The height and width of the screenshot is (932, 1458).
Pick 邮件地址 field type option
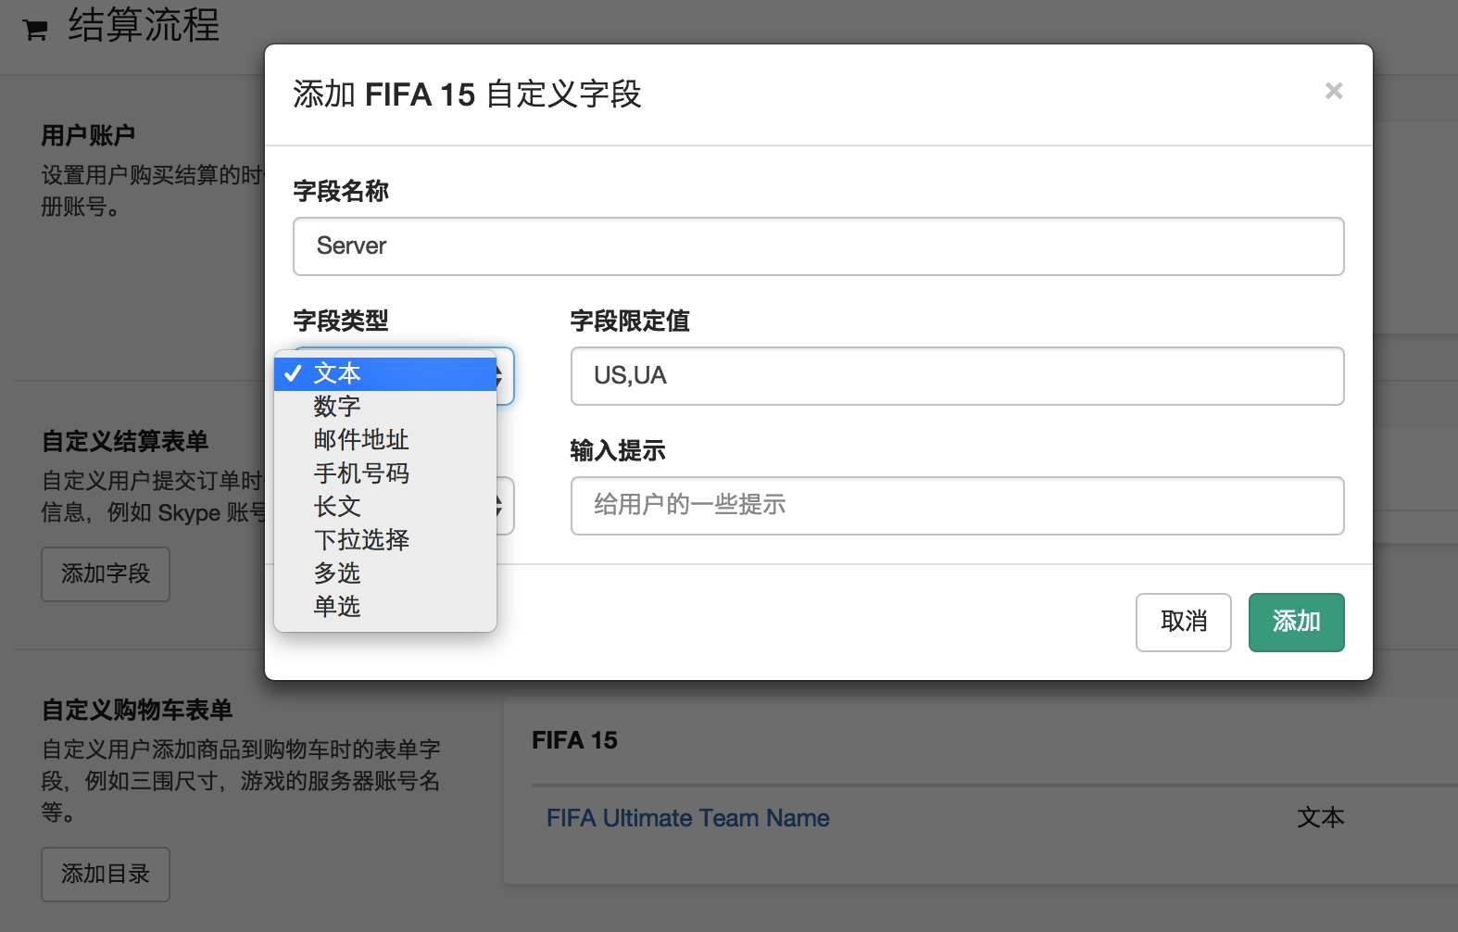pos(360,440)
